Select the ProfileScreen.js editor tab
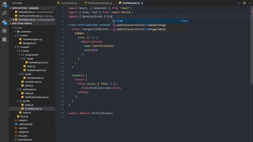The image size is (253, 142). (131, 3)
